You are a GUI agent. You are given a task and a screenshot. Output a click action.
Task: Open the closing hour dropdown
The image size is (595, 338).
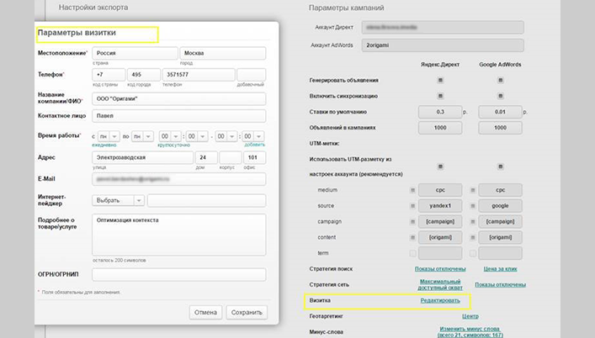coord(226,136)
